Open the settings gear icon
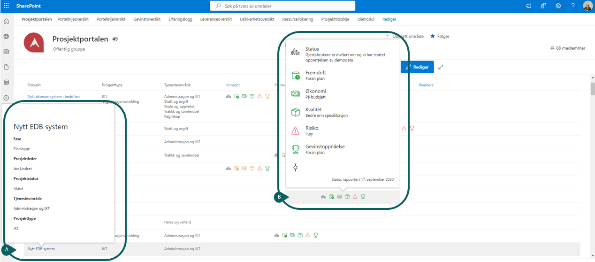This screenshot has width=595, height=262. (558, 6)
